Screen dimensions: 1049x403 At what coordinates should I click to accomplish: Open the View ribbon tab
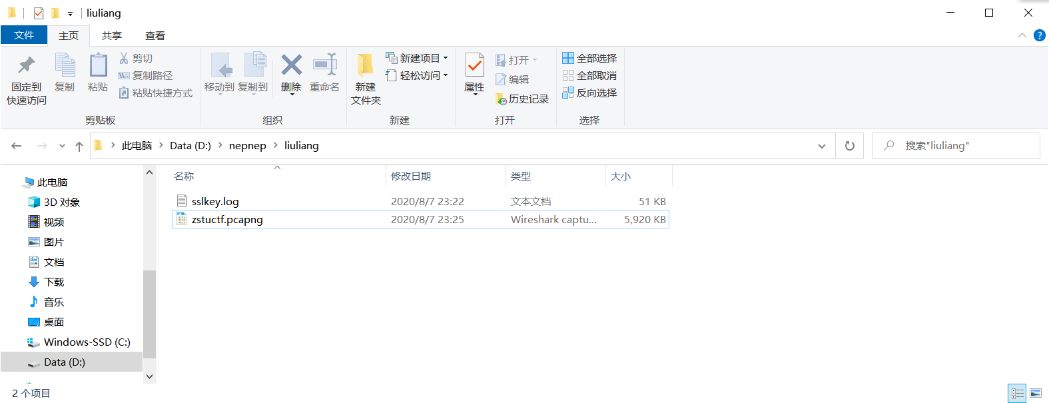pos(155,36)
